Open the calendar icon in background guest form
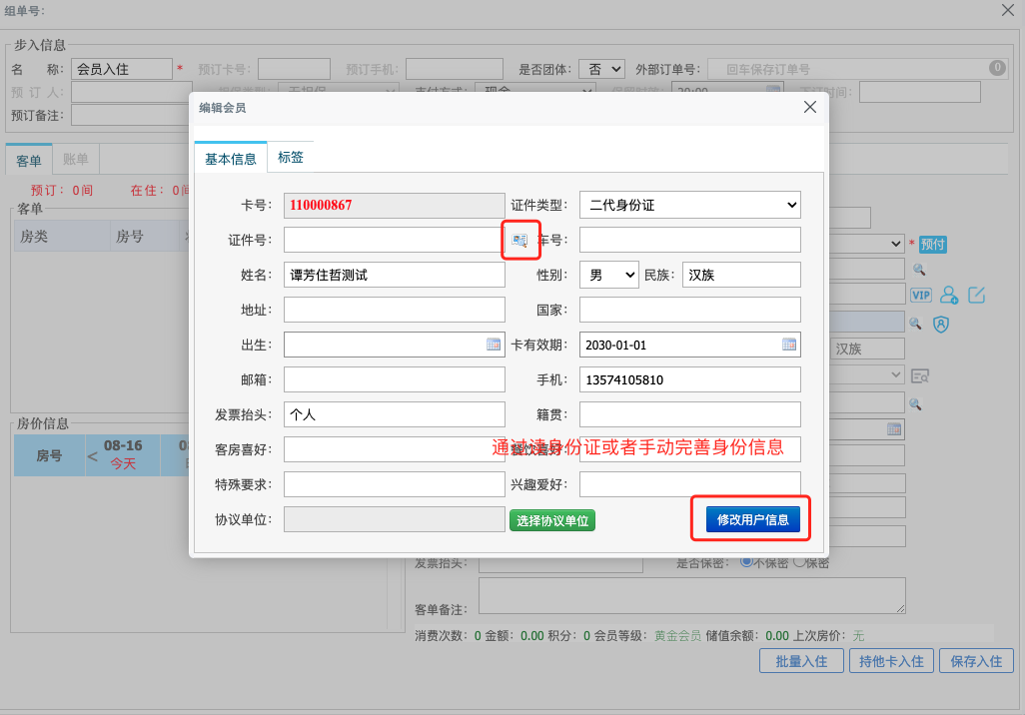The image size is (1025, 715). tap(894, 429)
